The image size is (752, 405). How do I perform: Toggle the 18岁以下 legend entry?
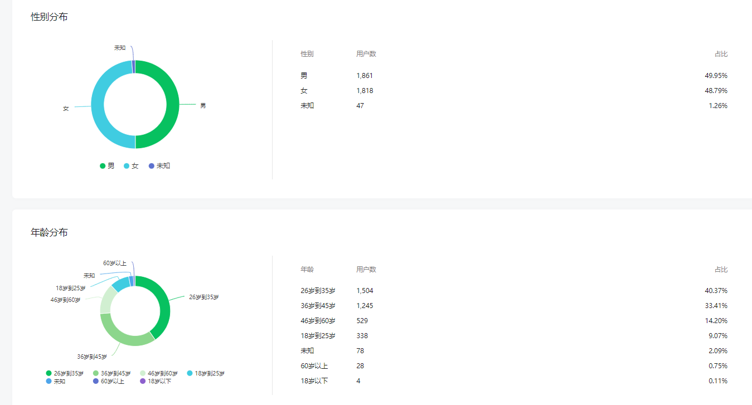(156, 381)
